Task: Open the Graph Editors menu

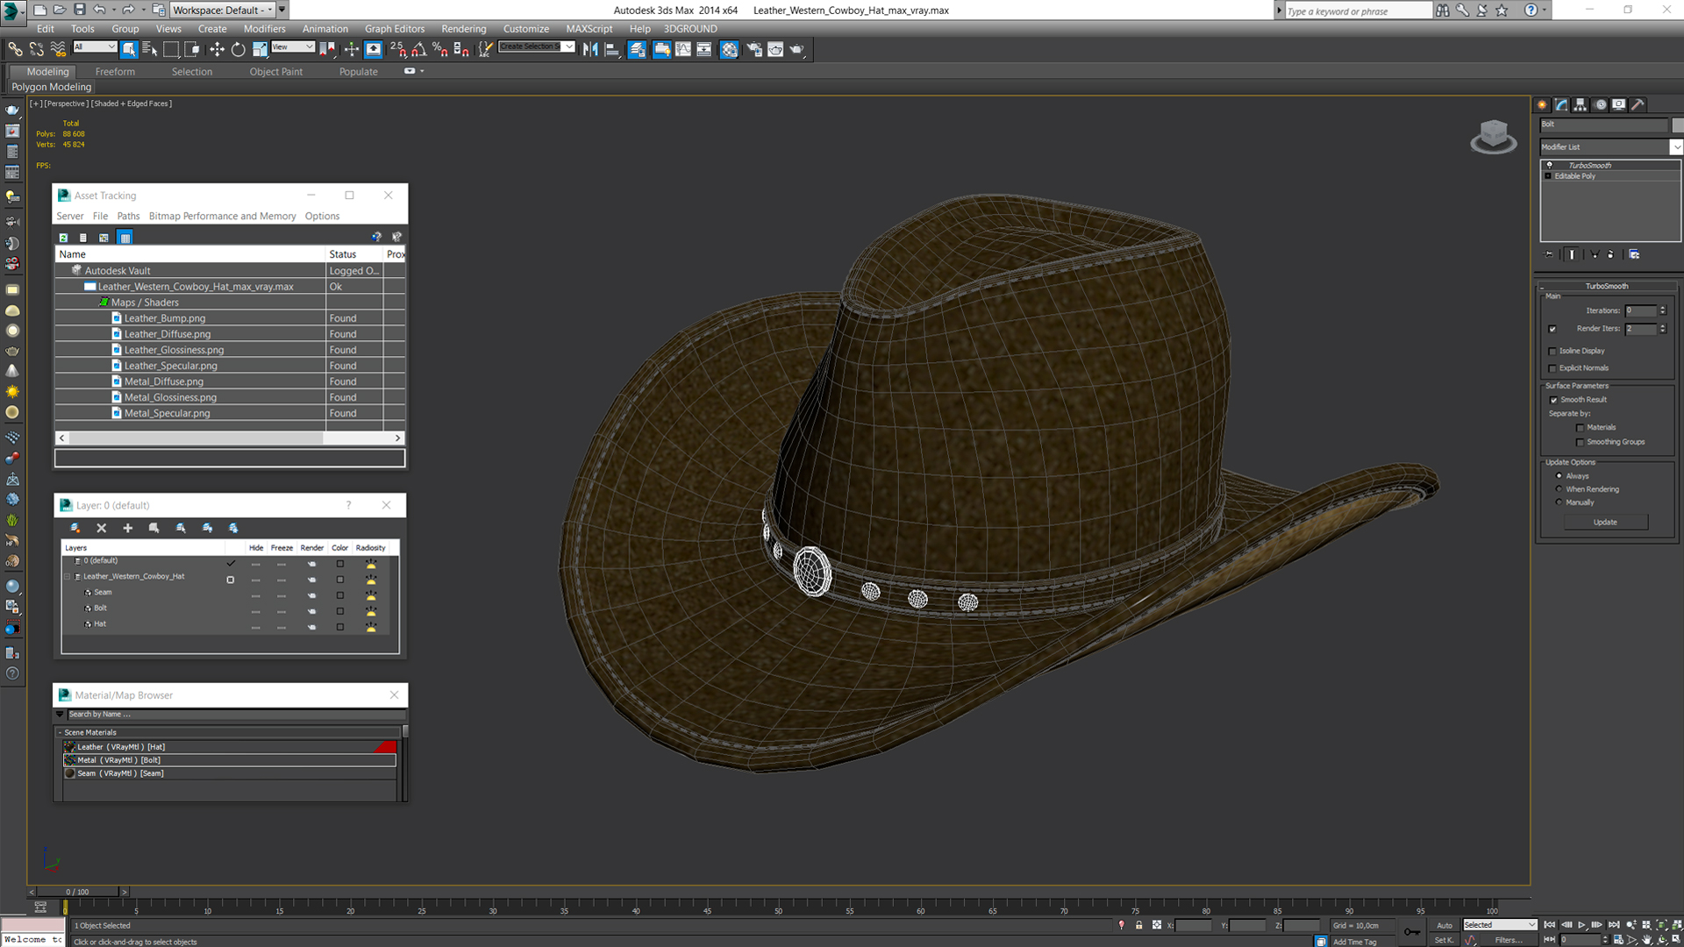Action: [394, 29]
